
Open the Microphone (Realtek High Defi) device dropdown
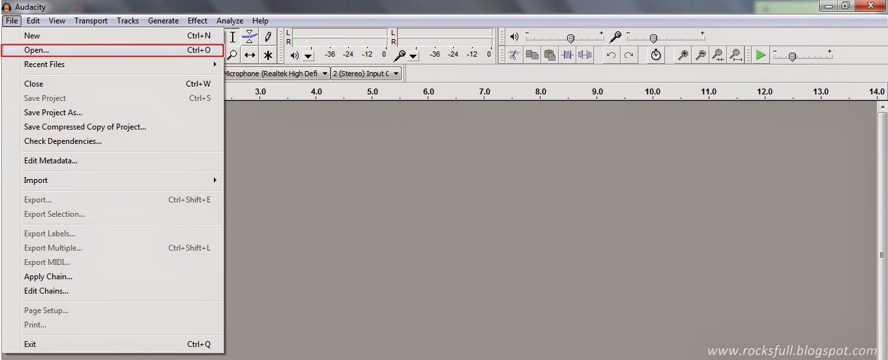pyautogui.click(x=276, y=74)
